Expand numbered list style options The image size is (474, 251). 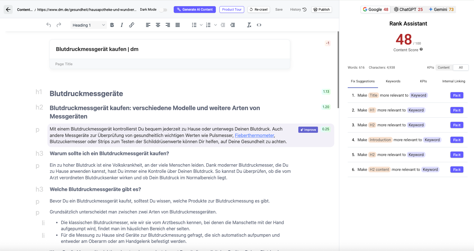pyautogui.click(x=215, y=25)
